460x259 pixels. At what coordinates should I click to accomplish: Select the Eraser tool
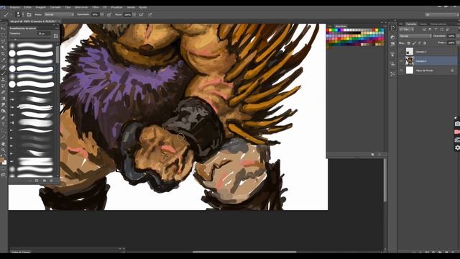(3, 92)
